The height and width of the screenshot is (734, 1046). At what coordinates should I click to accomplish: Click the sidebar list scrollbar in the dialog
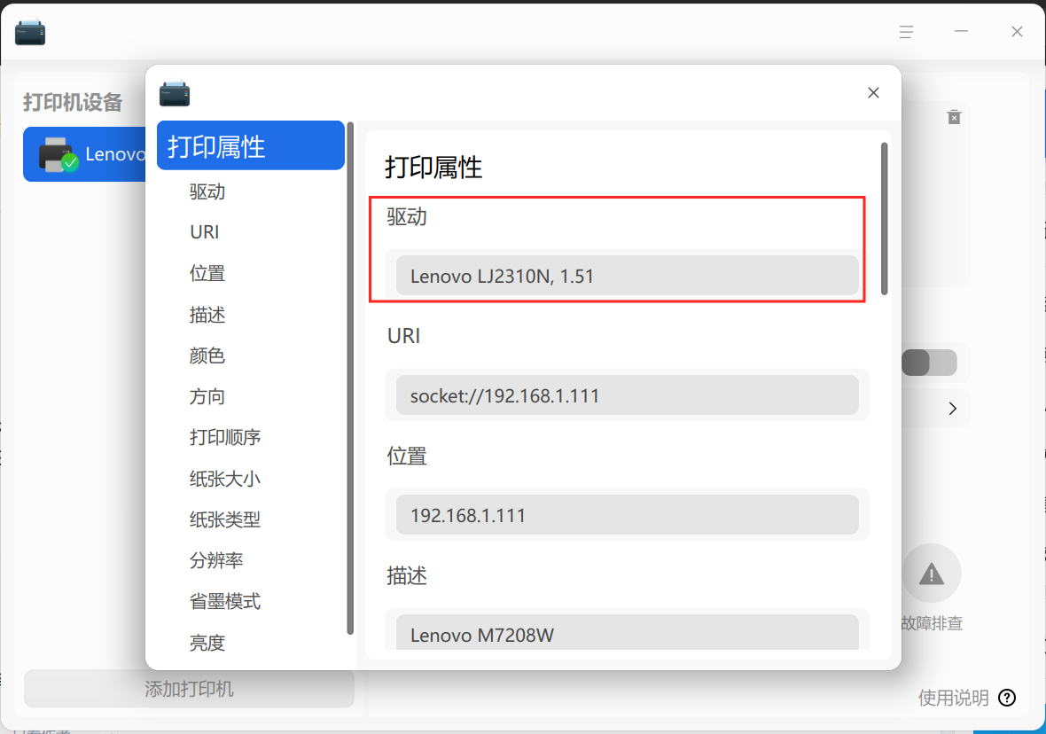coord(350,379)
